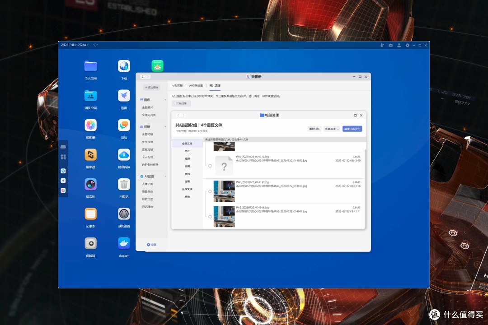488x325 pixels.
Task: Open 文件夹列表 in the album sidebar
Action: point(149,115)
